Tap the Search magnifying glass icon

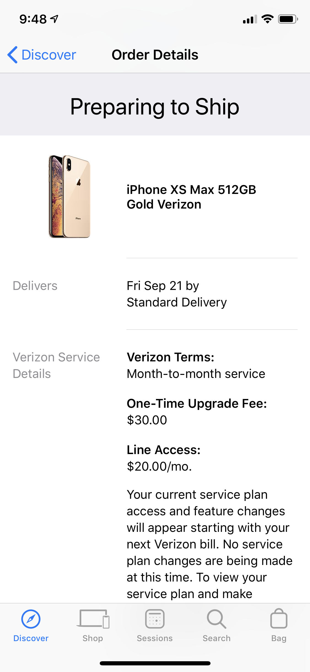(x=217, y=619)
